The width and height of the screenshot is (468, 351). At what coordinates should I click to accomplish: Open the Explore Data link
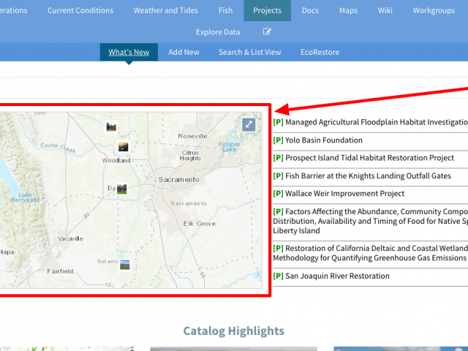tap(218, 32)
